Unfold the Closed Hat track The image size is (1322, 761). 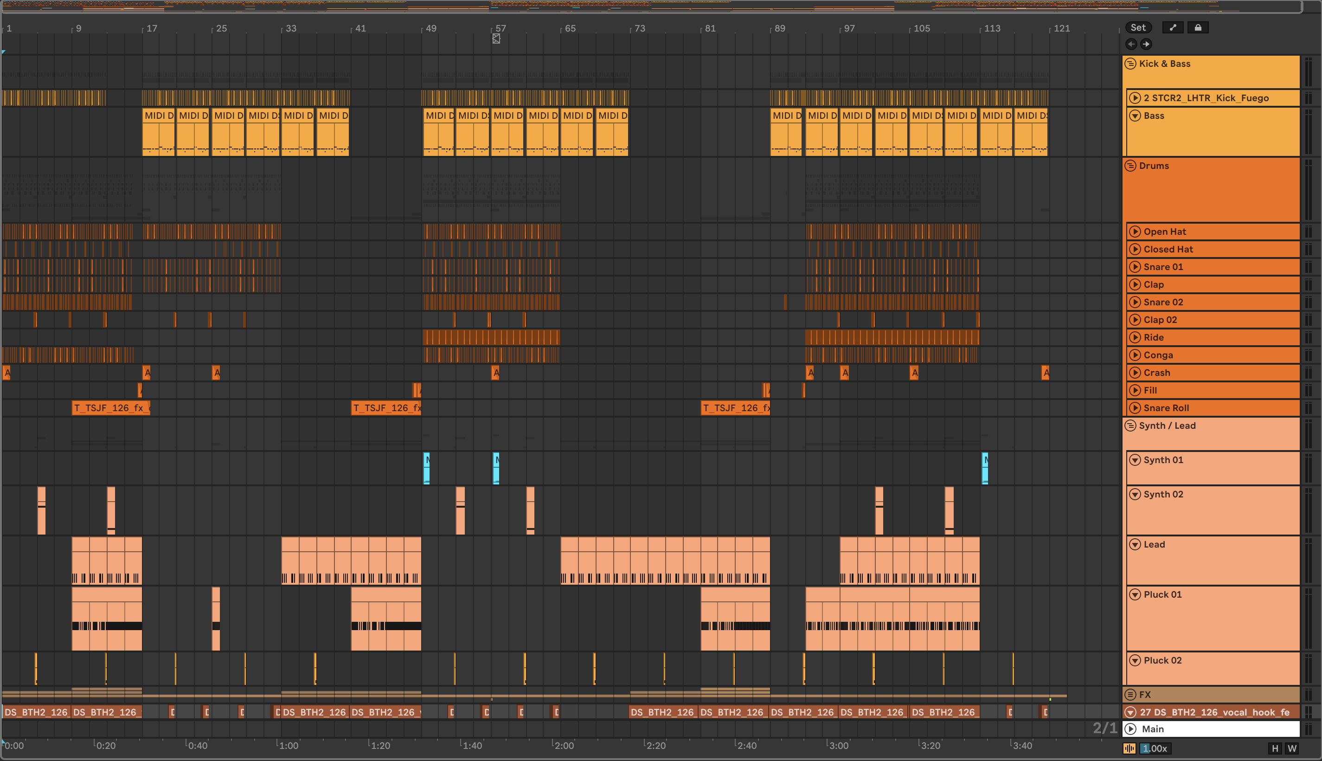(x=1135, y=249)
